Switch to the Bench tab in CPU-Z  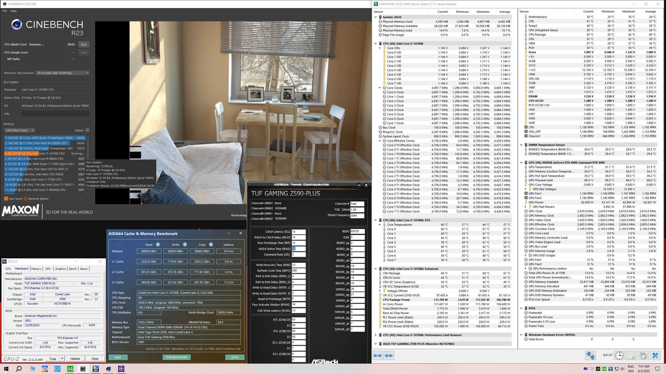[73, 269]
